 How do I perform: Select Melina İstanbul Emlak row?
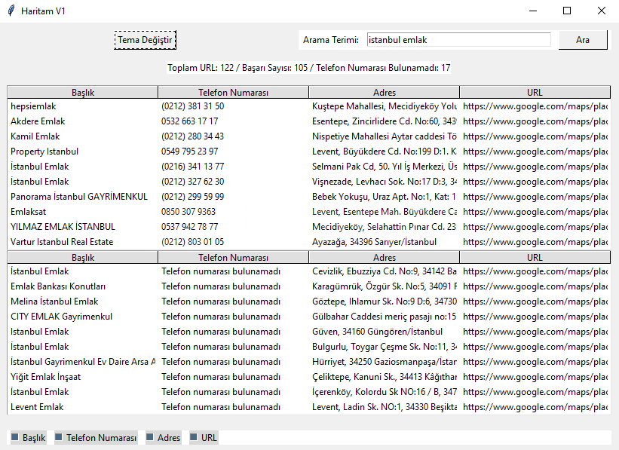click(308, 302)
